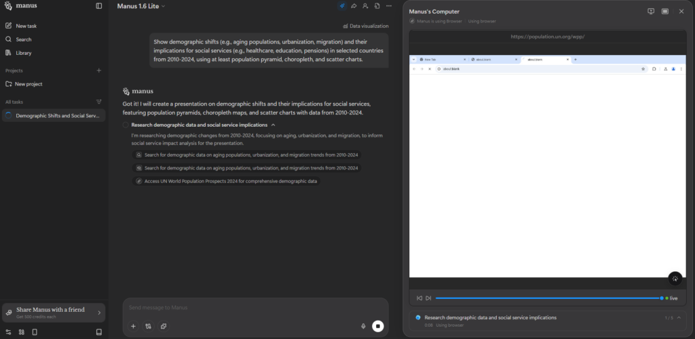Take over control with the cursor icon
Image resolution: width=695 pixels, height=339 pixels.
pos(675,279)
